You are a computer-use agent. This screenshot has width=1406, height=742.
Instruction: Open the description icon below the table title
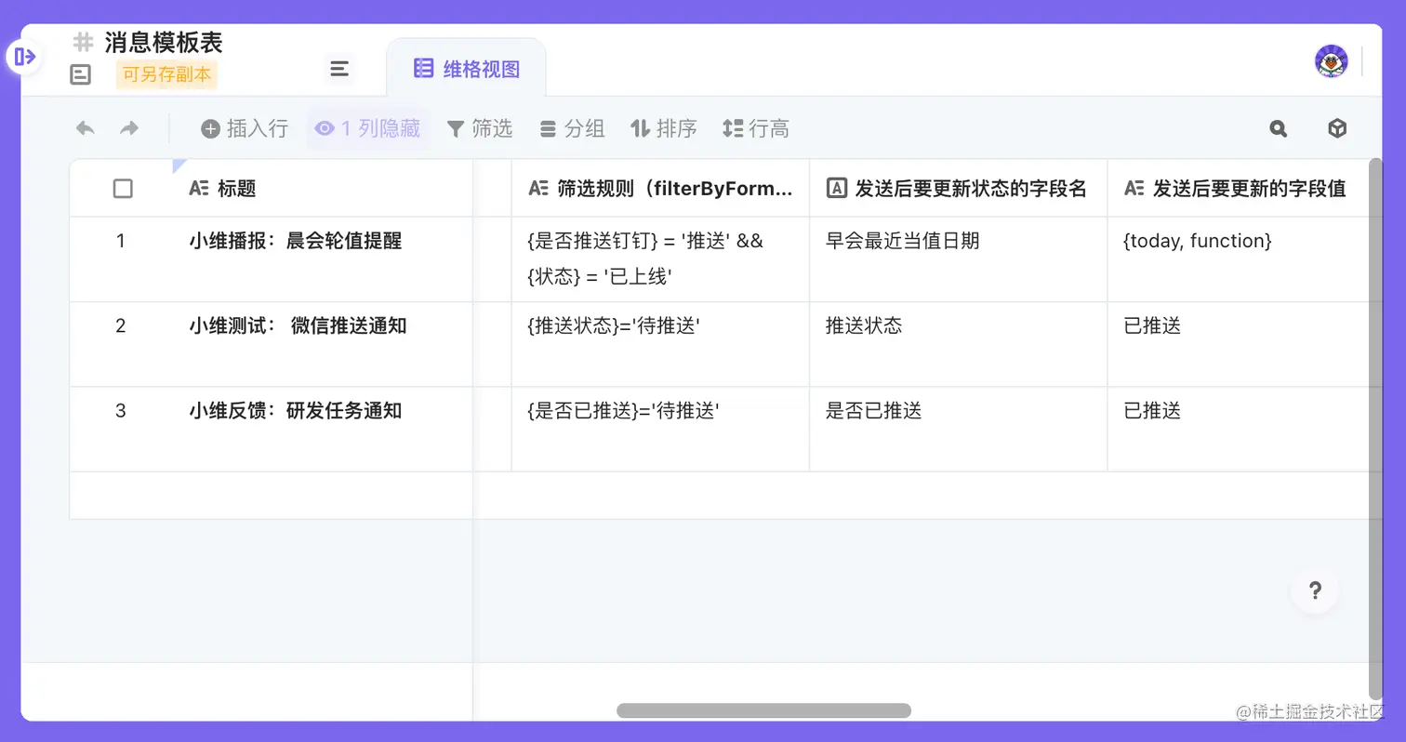81,75
